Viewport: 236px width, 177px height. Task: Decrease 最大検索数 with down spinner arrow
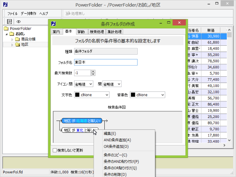click(93, 74)
